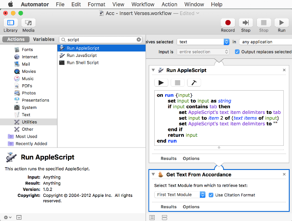Click the Stop toolbar button
The height and width of the screenshot is (221, 292).
(264, 23)
